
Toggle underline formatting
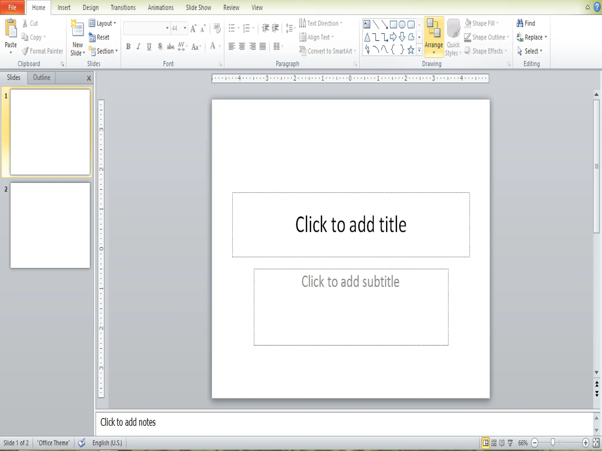coord(149,46)
